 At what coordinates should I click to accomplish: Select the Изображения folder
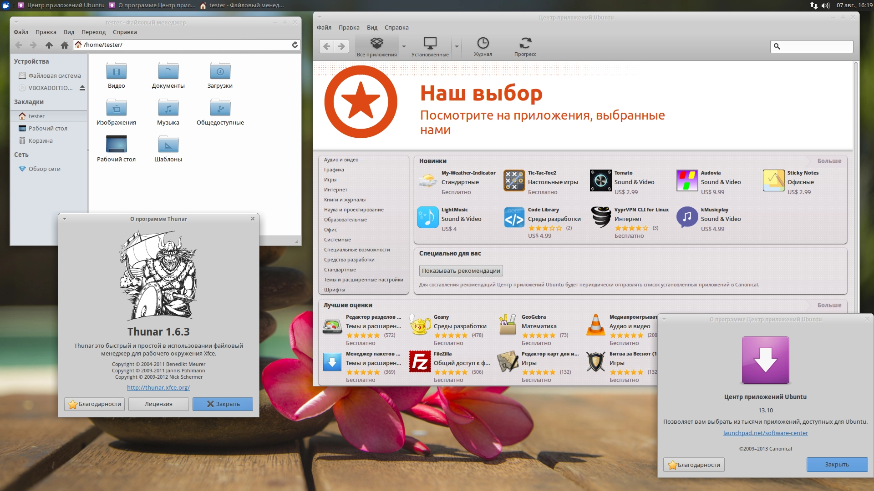117,112
